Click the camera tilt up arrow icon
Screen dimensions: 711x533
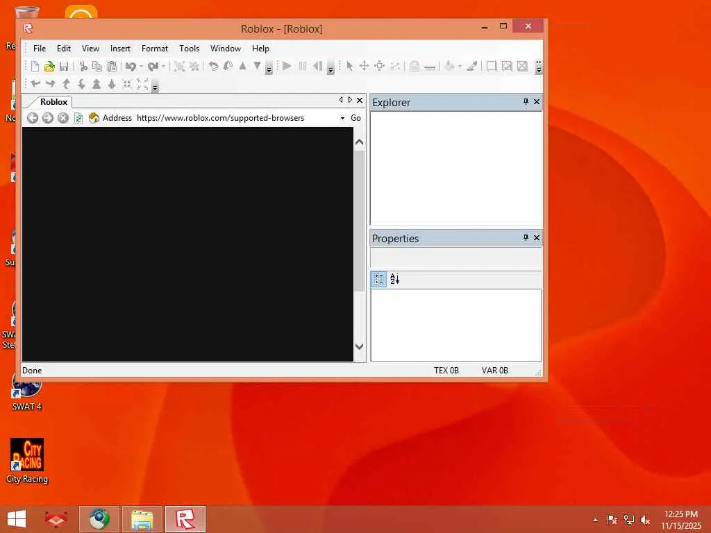[66, 84]
